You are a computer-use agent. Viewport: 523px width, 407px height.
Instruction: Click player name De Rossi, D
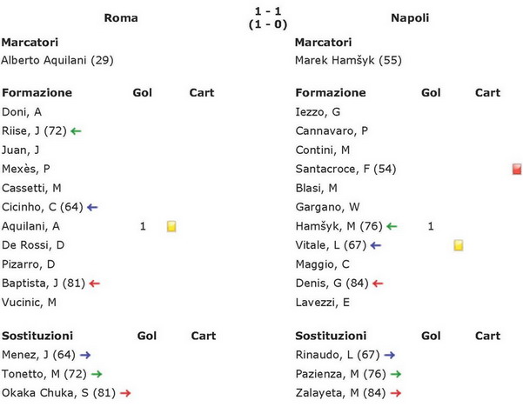click(33, 245)
